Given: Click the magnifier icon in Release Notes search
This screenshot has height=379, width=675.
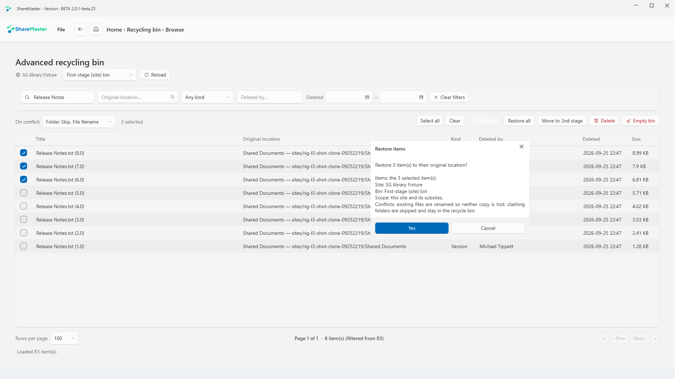Looking at the screenshot, I should pos(27,97).
